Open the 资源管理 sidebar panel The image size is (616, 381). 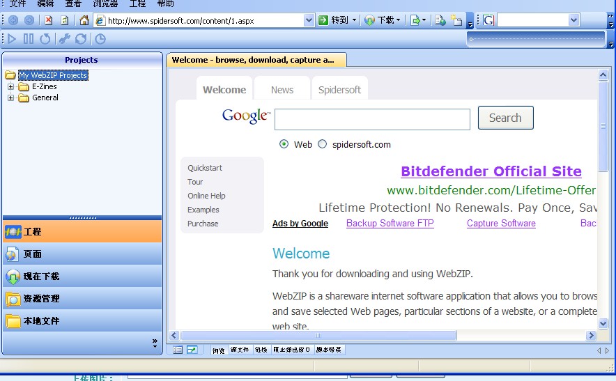point(82,299)
